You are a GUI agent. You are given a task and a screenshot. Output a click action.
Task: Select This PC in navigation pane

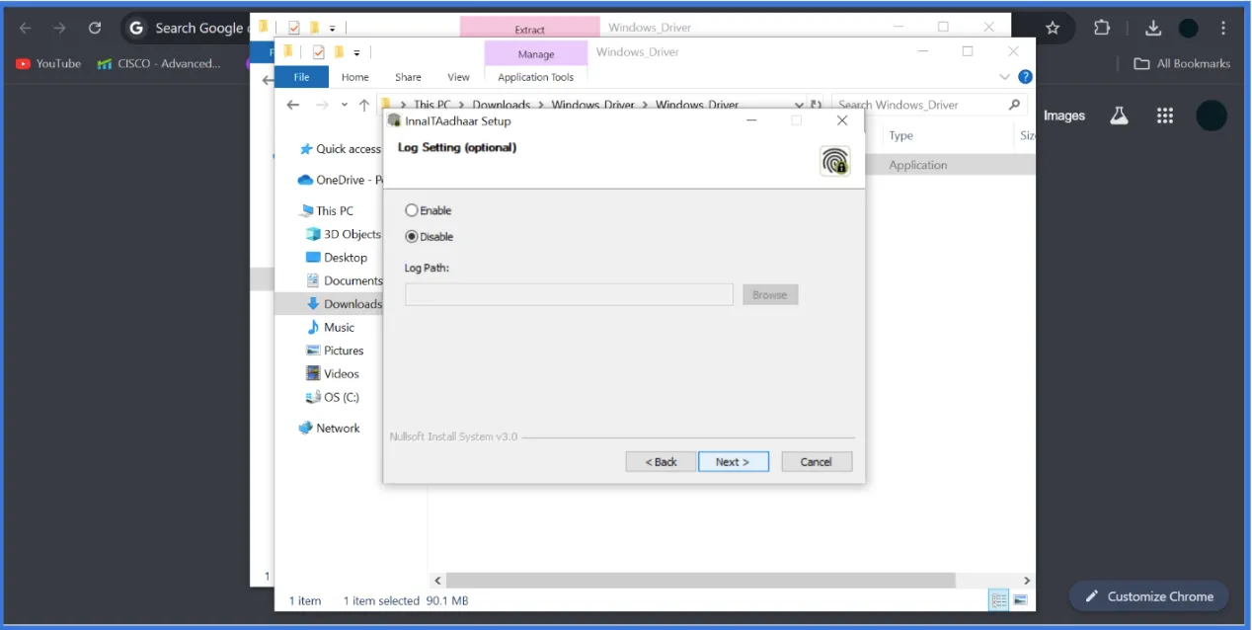(x=326, y=210)
